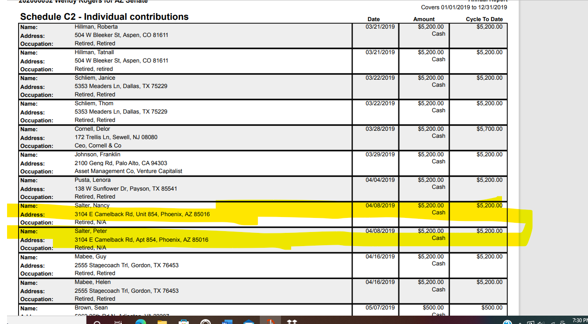Click the Schedule C2 - Individual contributions heading

[x=105, y=17]
